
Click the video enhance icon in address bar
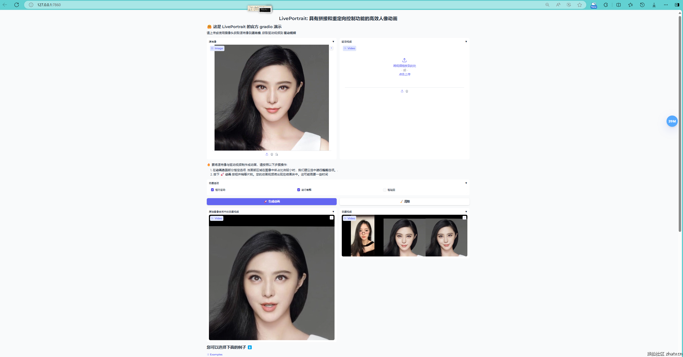point(569,5)
